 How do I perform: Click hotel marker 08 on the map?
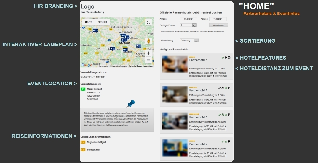(138, 46)
